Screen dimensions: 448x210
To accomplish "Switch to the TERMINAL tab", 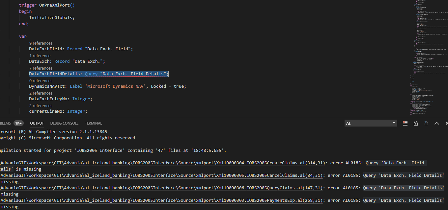I will (93, 123).
